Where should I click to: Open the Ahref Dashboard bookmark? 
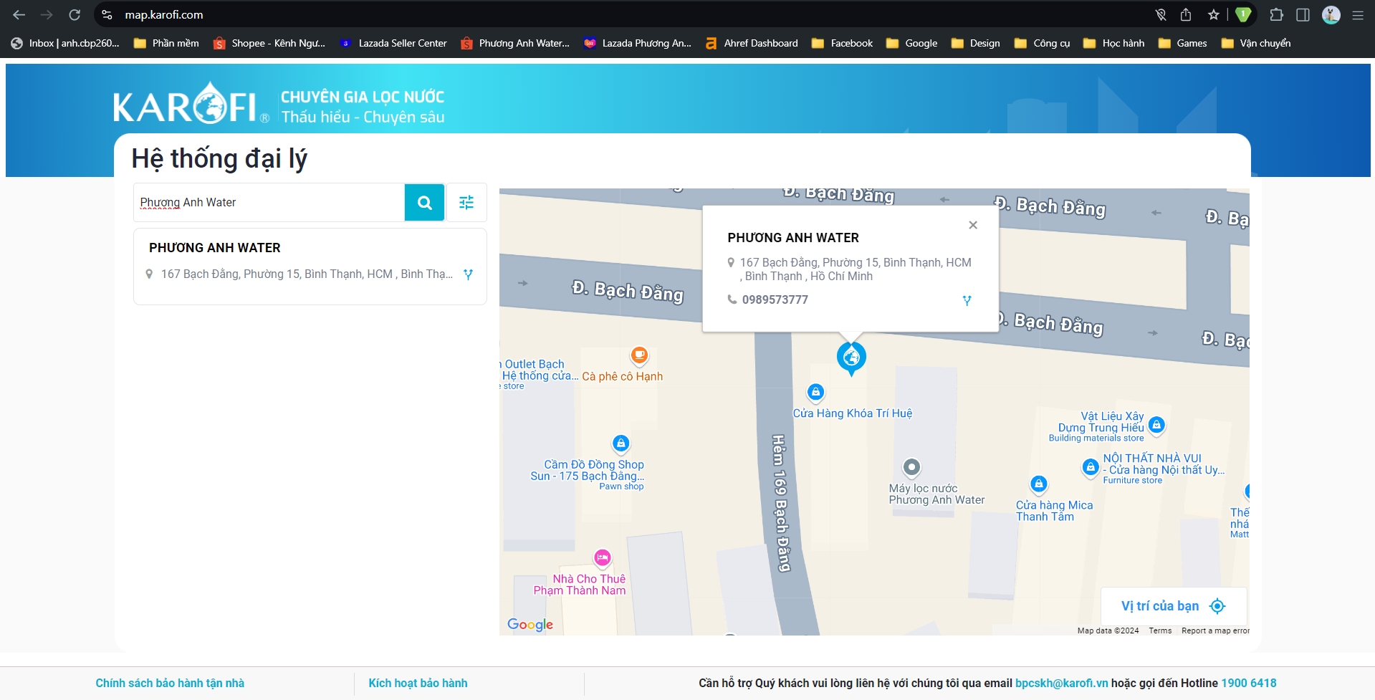752,43
